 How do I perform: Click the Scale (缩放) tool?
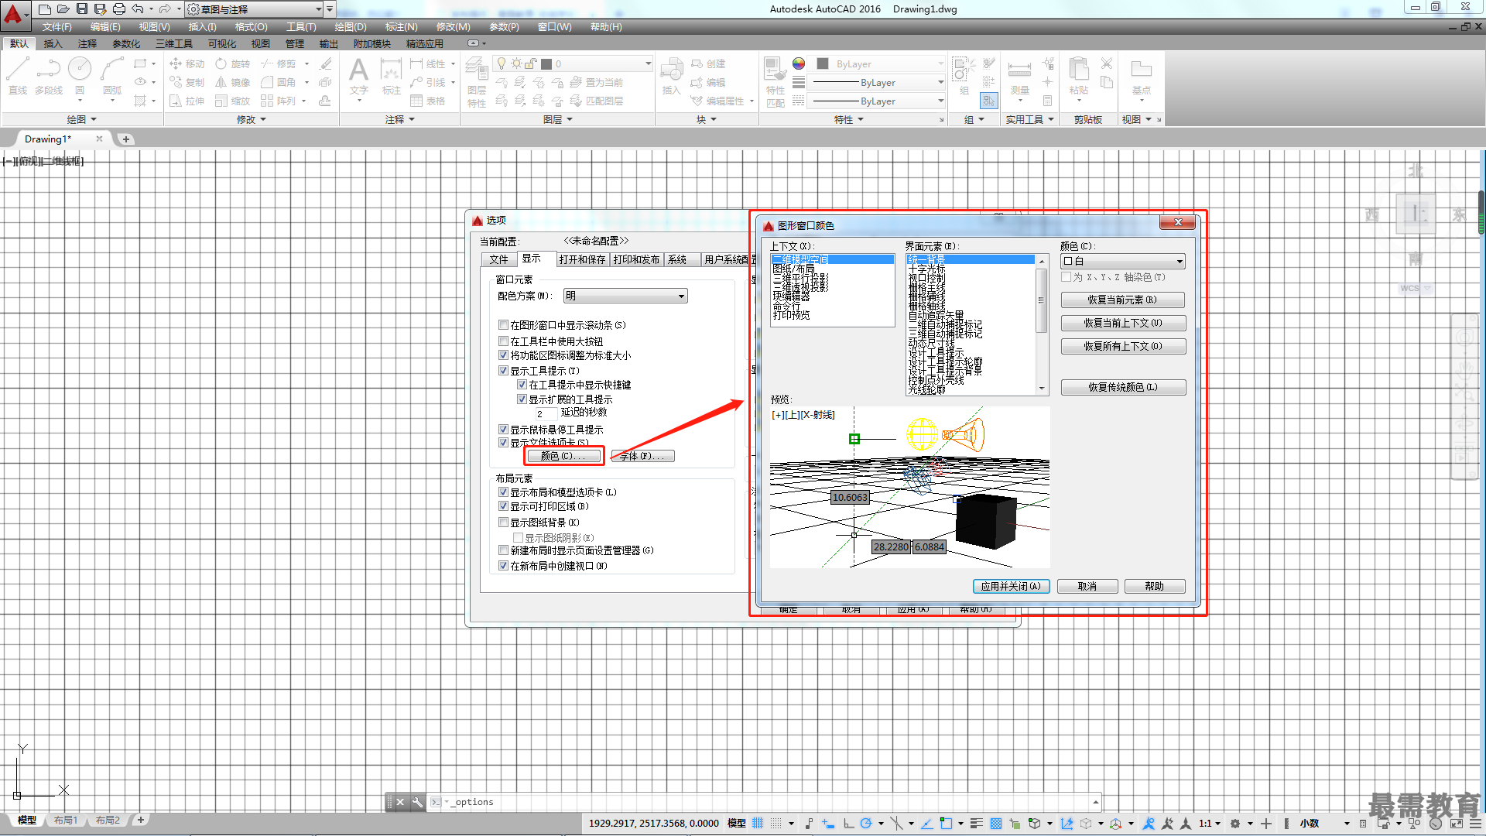click(x=233, y=101)
